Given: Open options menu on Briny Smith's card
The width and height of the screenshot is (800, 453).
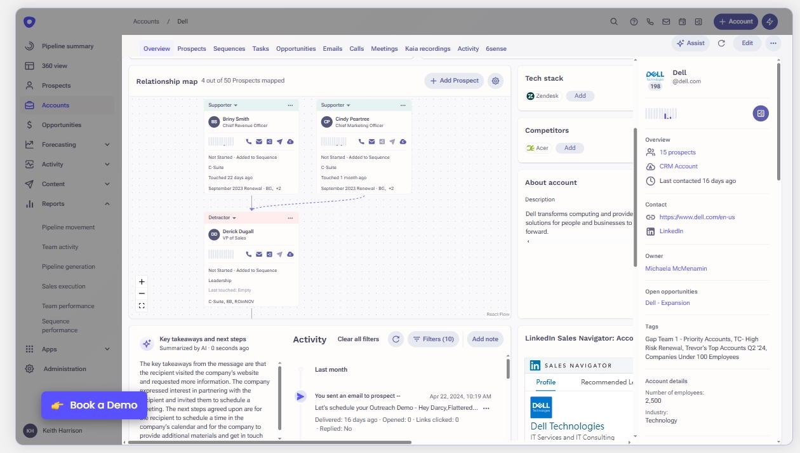Looking at the screenshot, I should coord(290,105).
